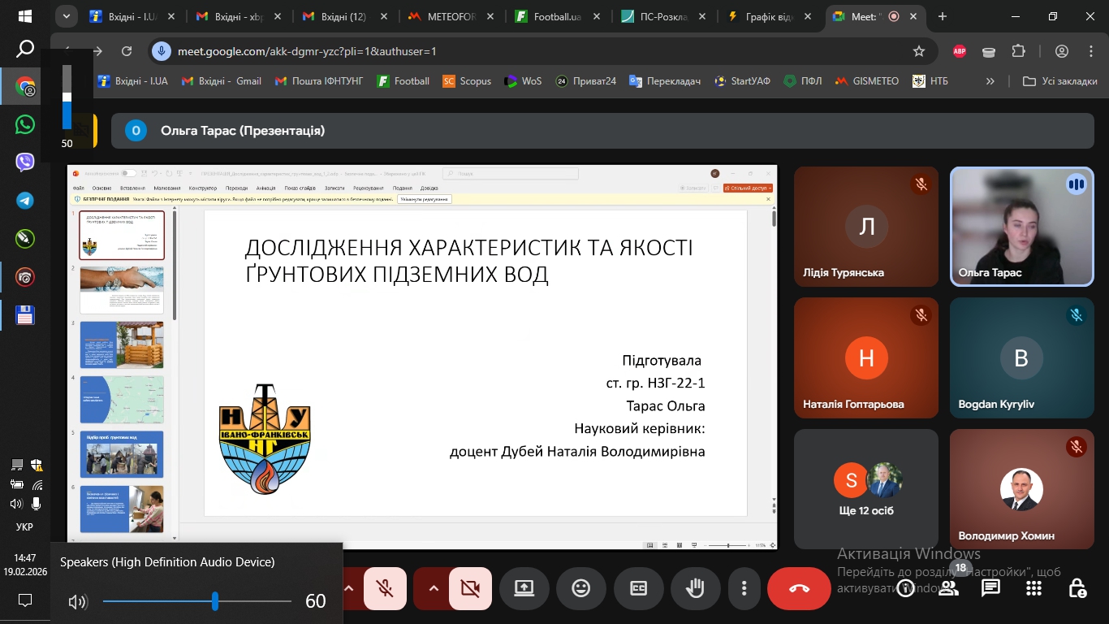Open the reactions emoji panel
1109x624 pixels.
[x=581, y=587]
